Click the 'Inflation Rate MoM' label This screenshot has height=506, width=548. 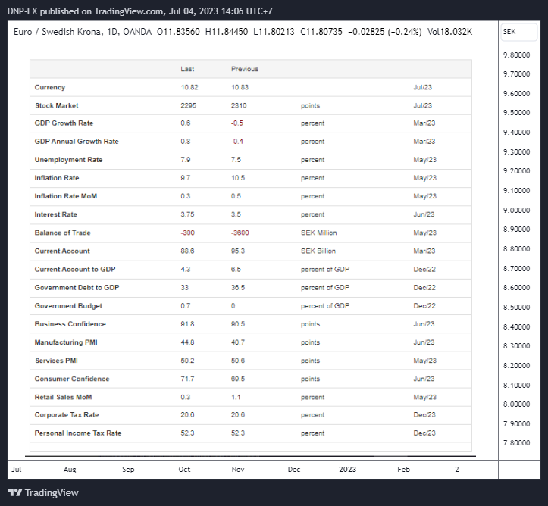[66, 196]
